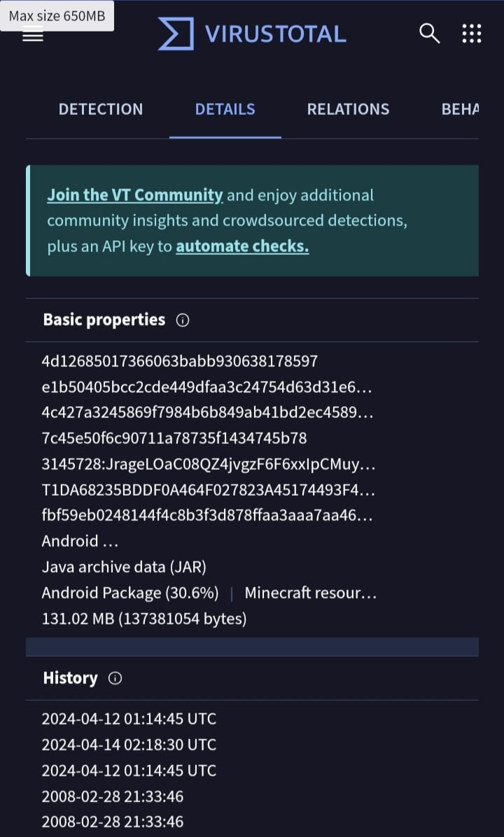Open the RELATIONS tab
504x837 pixels.
348,109
